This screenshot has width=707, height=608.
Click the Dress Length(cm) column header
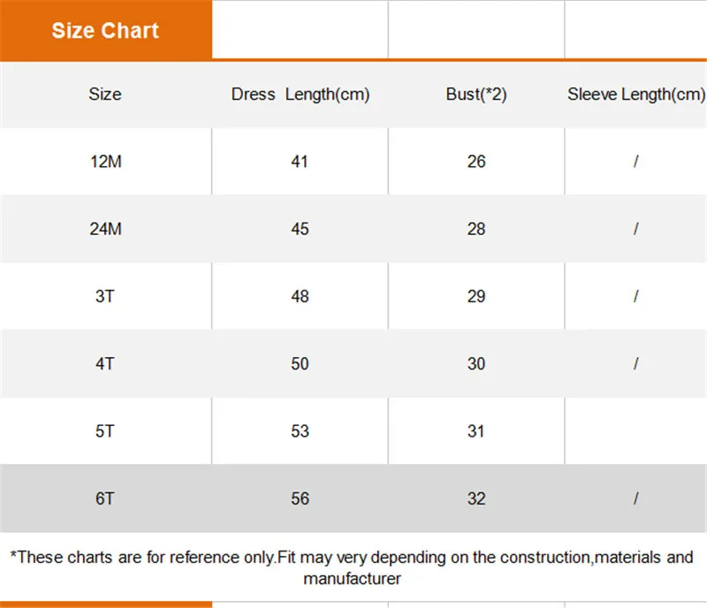coord(300,95)
